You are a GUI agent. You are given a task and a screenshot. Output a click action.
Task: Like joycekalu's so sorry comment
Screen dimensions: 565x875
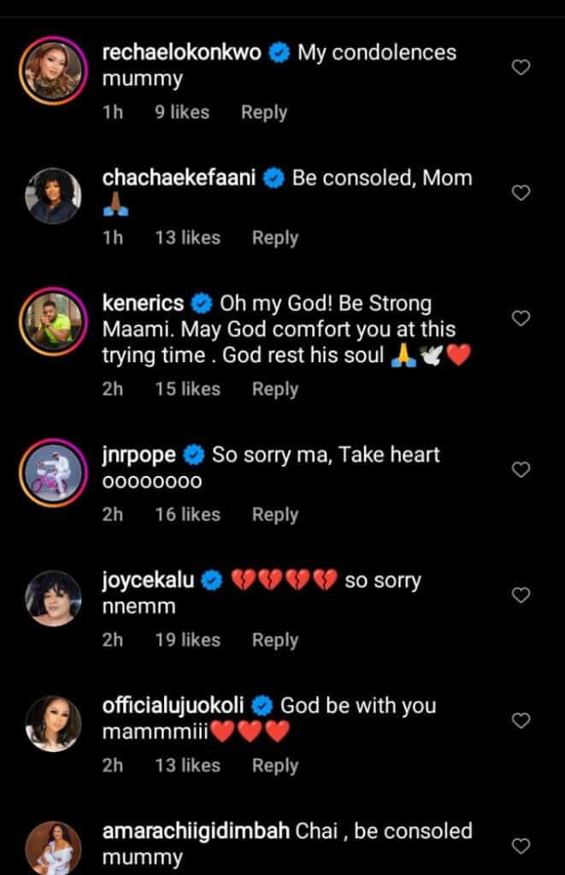521,595
